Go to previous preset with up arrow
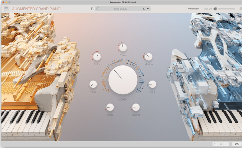242x148 pixels. tap(144, 9)
